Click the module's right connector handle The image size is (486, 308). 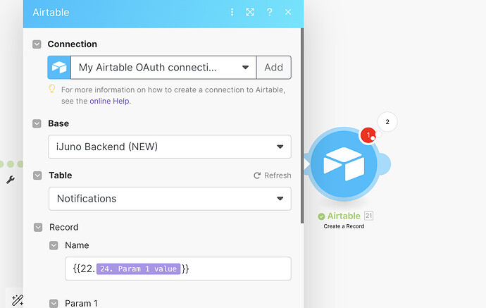[385, 164]
